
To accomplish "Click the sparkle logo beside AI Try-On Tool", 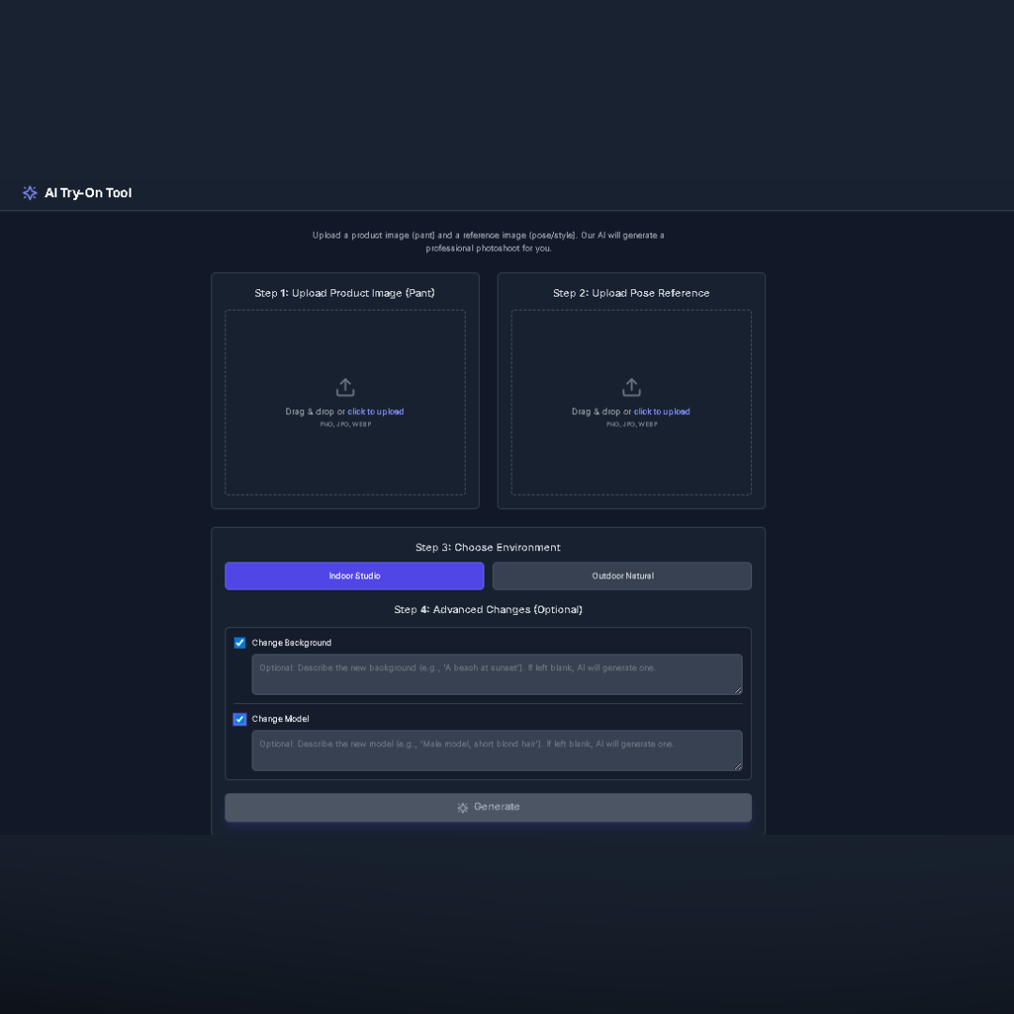I will click(30, 192).
